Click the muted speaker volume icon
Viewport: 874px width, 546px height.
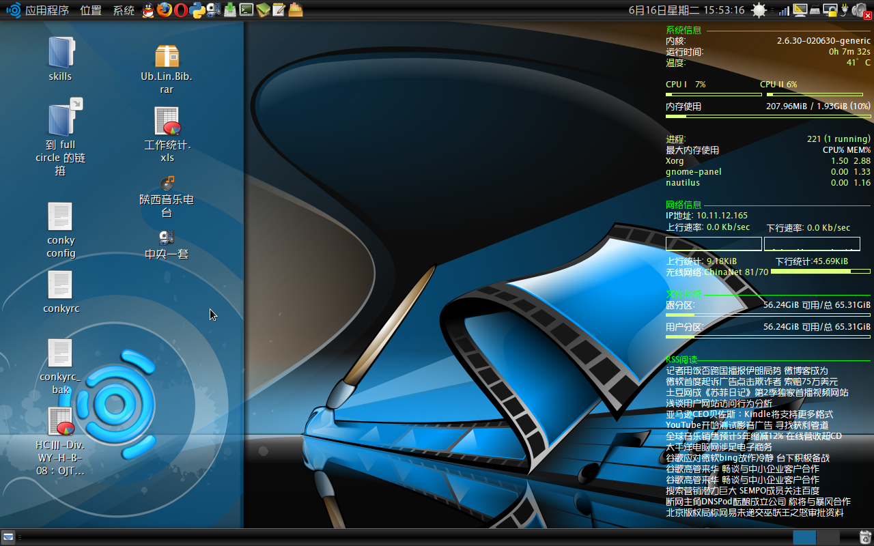click(x=861, y=11)
